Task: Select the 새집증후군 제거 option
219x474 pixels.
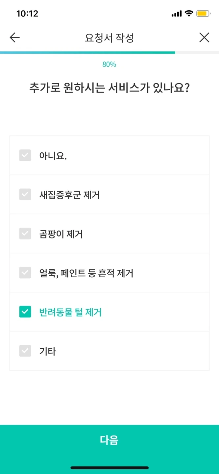Action: (25, 194)
